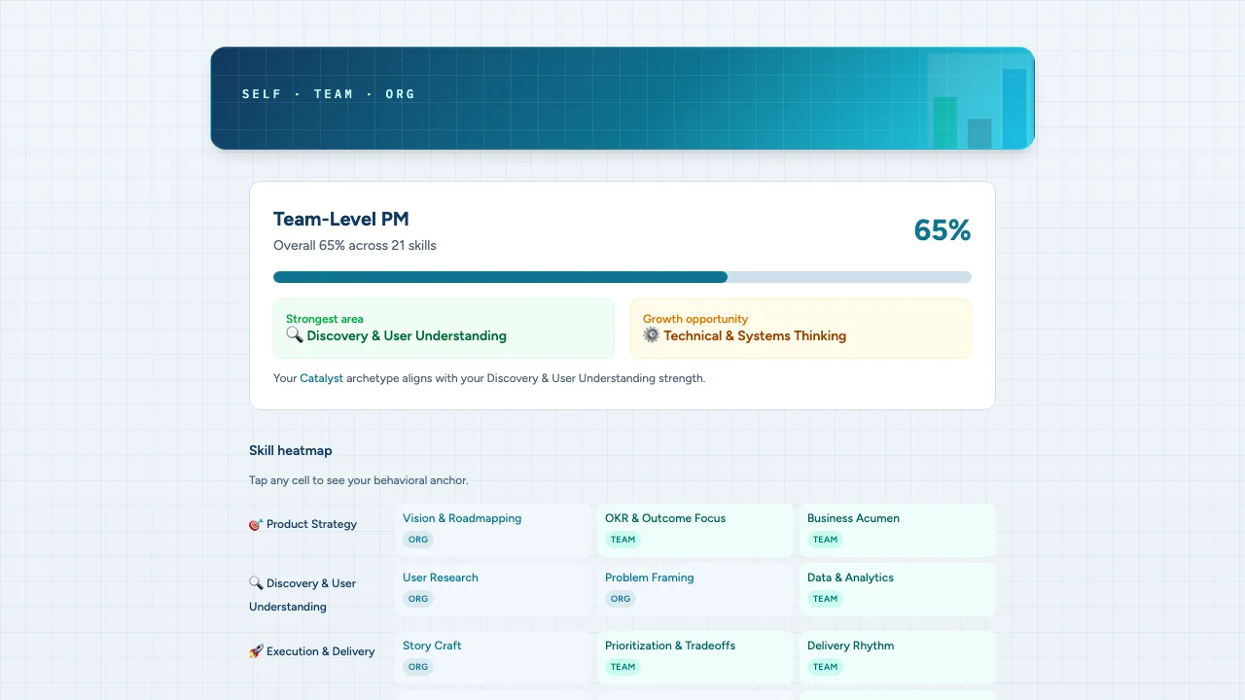Viewport: 1245px width, 700px height.
Task: Click the rocket icon next to Execution & Delivery
Action: [x=256, y=651]
